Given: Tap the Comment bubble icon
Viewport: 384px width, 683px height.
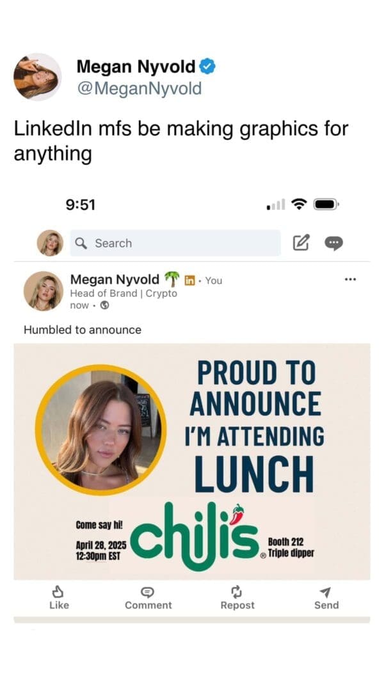Looking at the screenshot, I should coord(148,591).
